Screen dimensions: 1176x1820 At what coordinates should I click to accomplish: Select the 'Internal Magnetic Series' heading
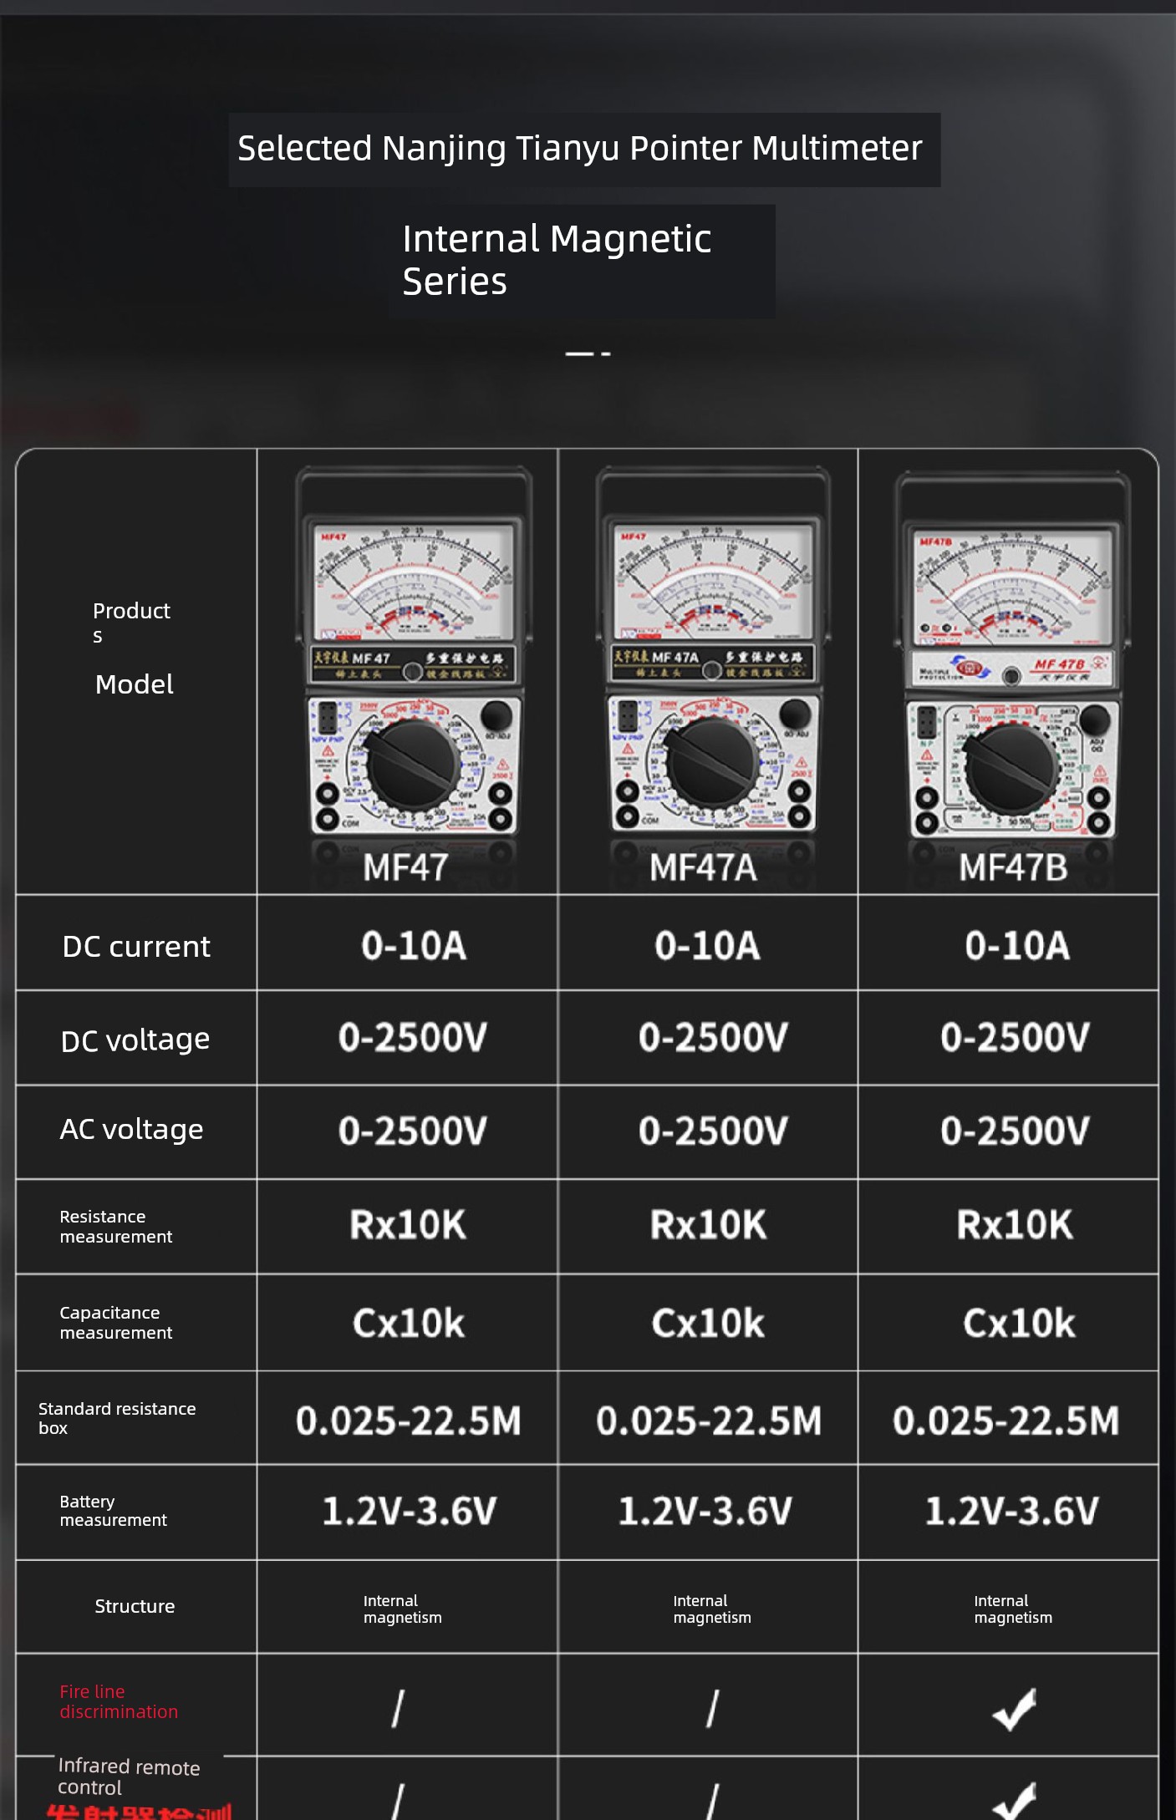(x=557, y=260)
